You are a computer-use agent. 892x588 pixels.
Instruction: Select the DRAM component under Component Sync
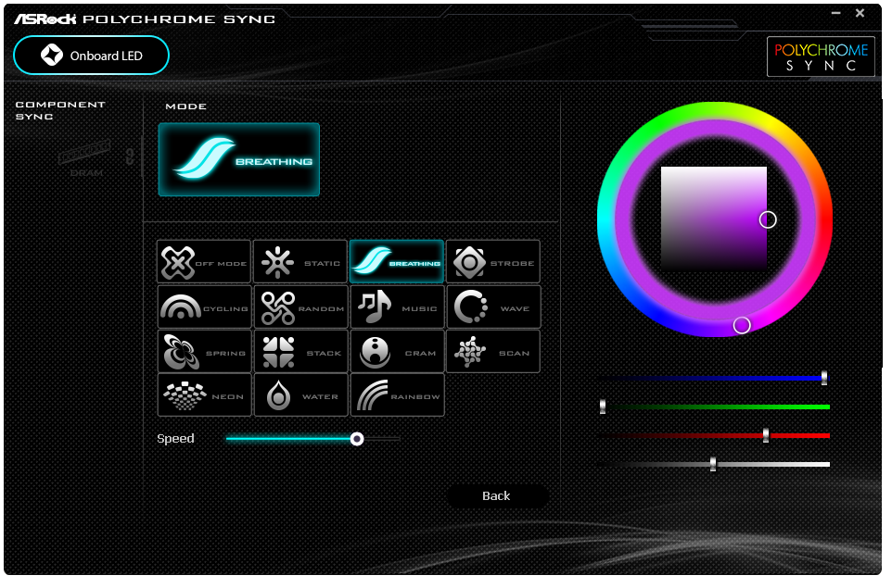coord(86,158)
